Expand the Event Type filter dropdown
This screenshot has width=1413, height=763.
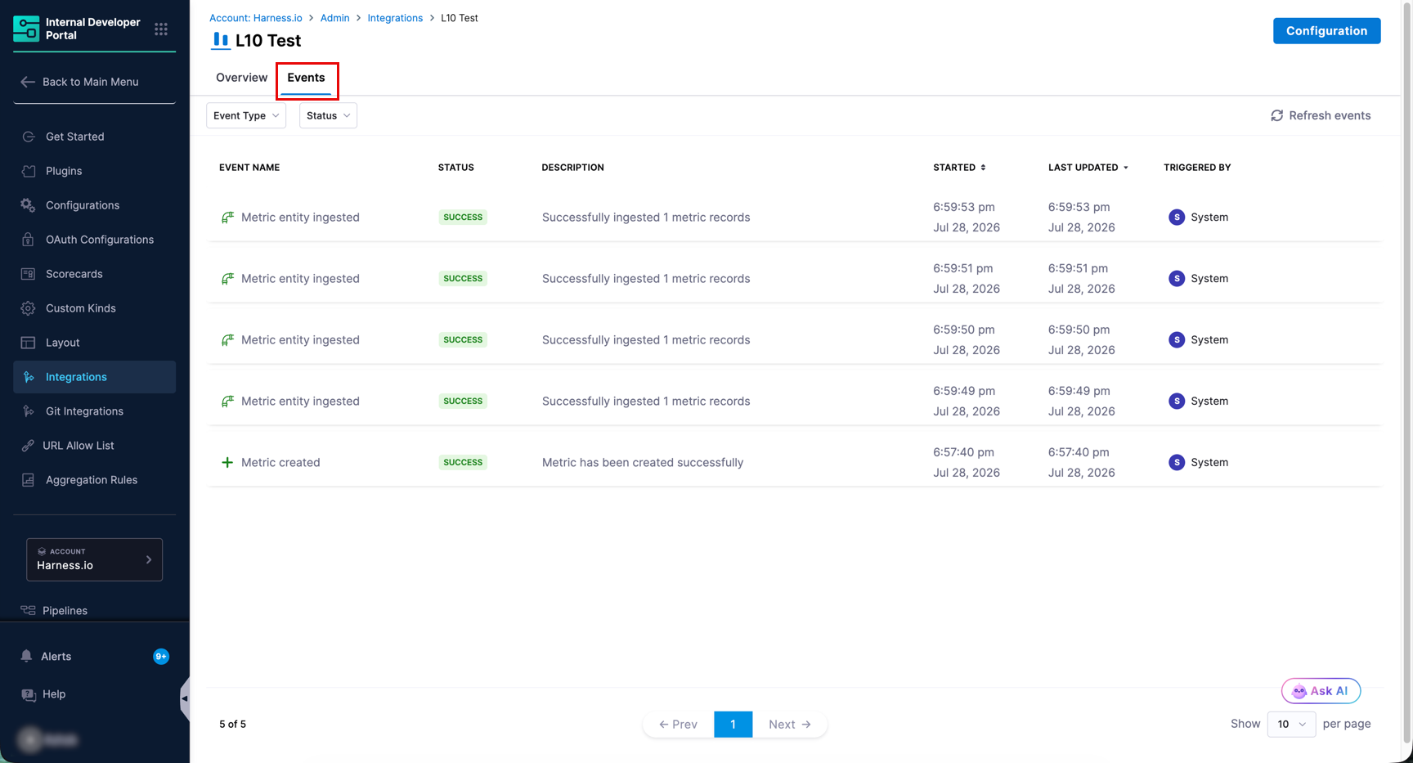click(x=246, y=115)
